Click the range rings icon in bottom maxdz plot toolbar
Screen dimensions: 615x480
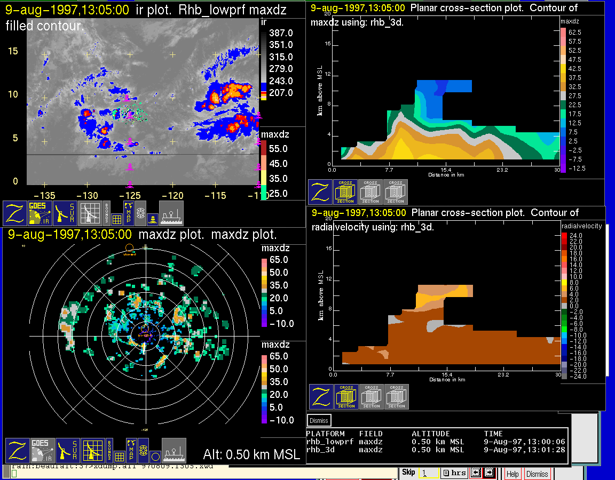[143, 451]
